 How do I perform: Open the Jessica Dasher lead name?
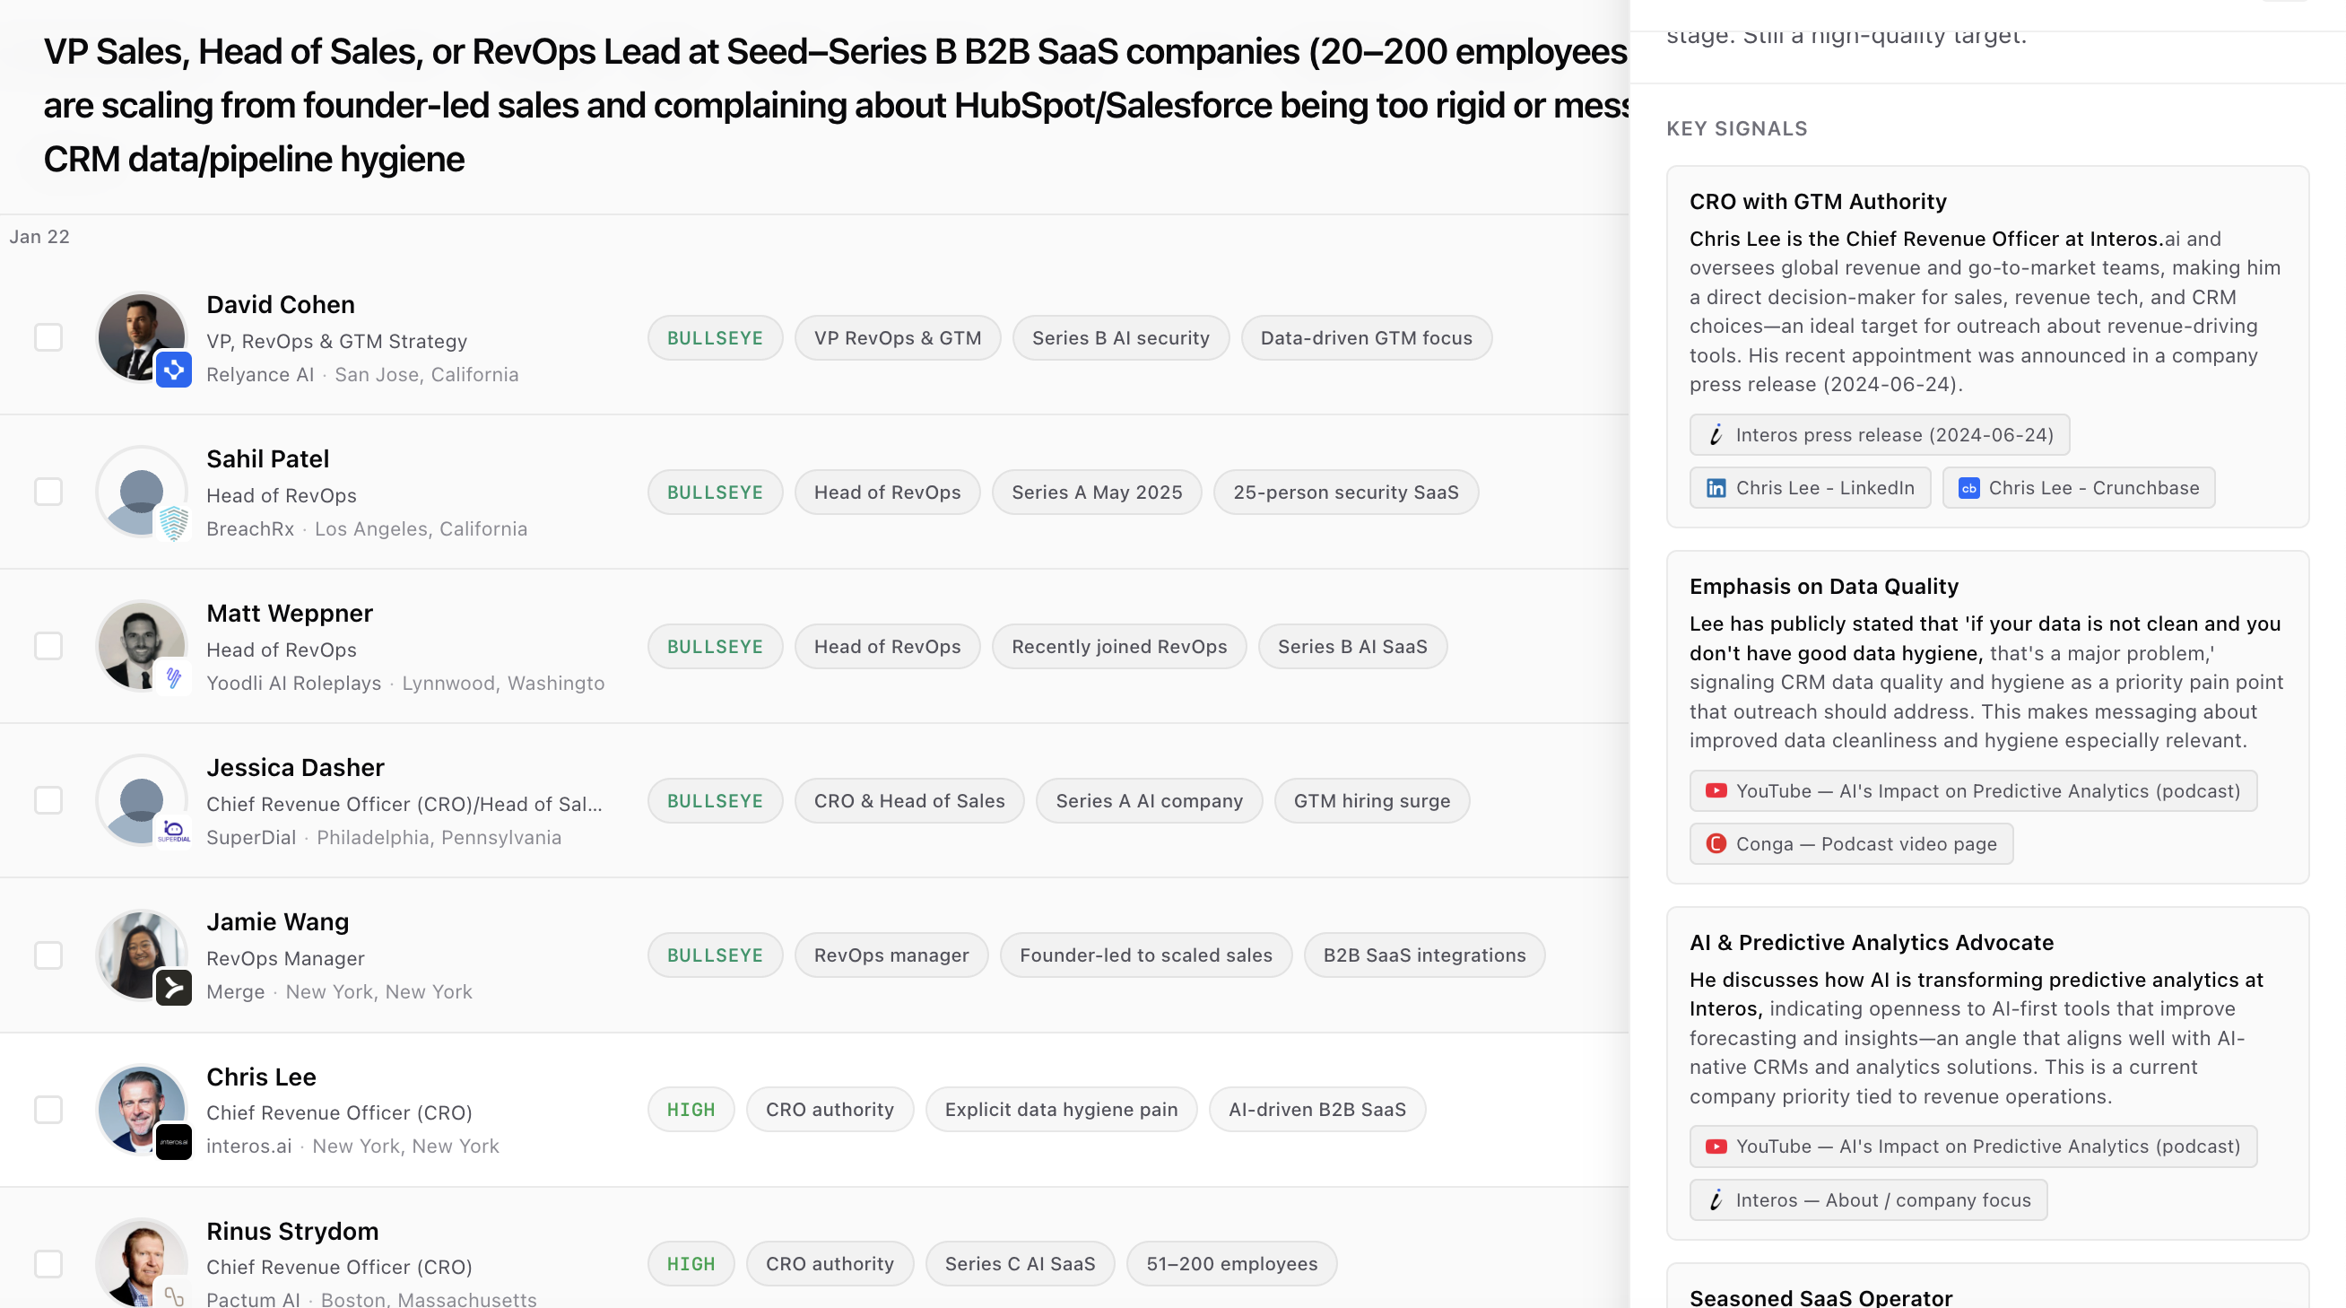[x=295, y=768]
